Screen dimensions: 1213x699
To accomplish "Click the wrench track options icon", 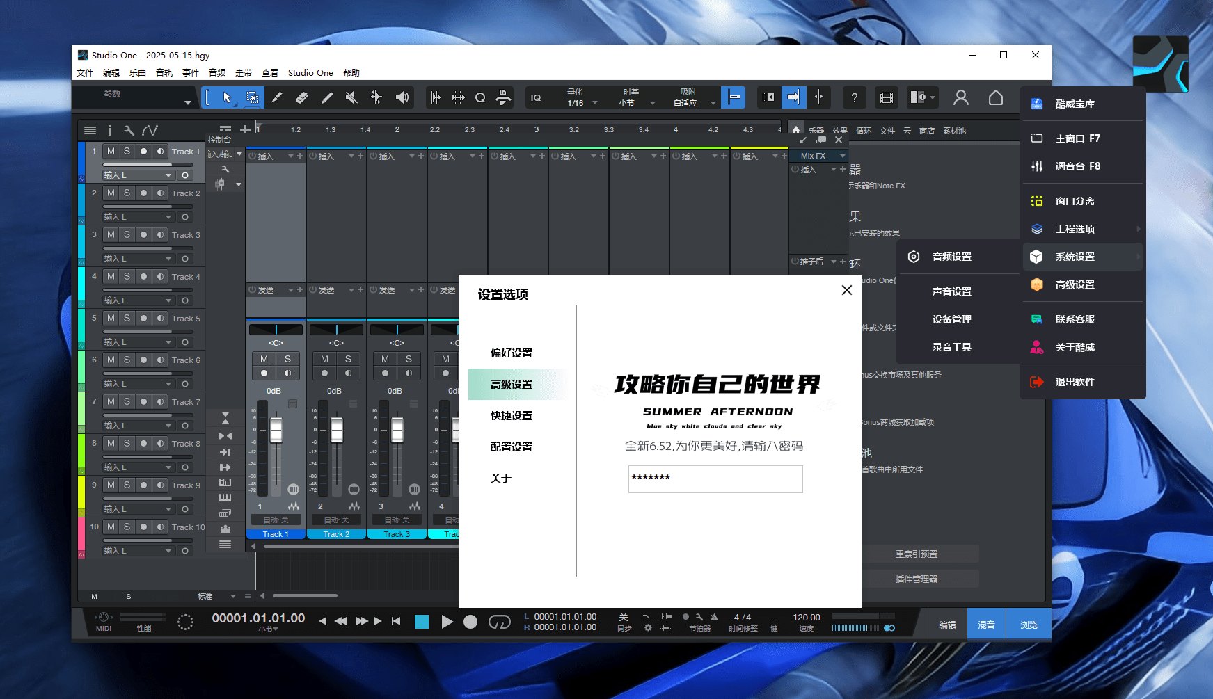I will tap(129, 130).
